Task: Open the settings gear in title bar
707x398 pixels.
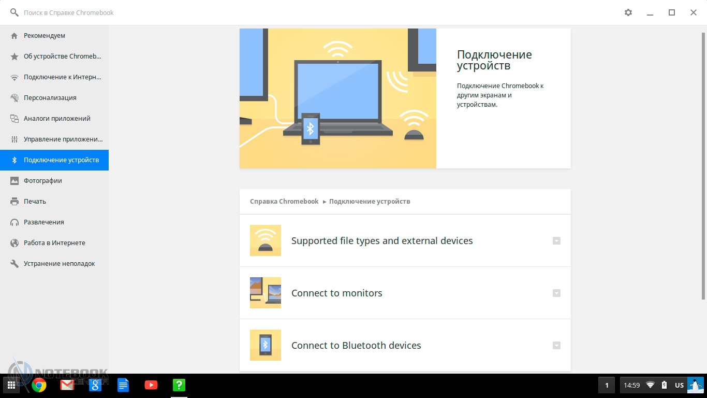Action: (x=628, y=12)
